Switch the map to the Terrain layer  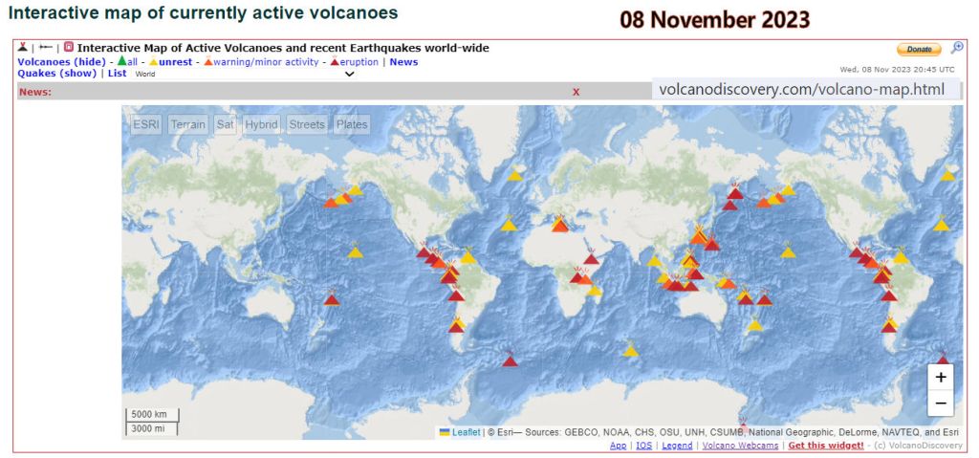[187, 124]
